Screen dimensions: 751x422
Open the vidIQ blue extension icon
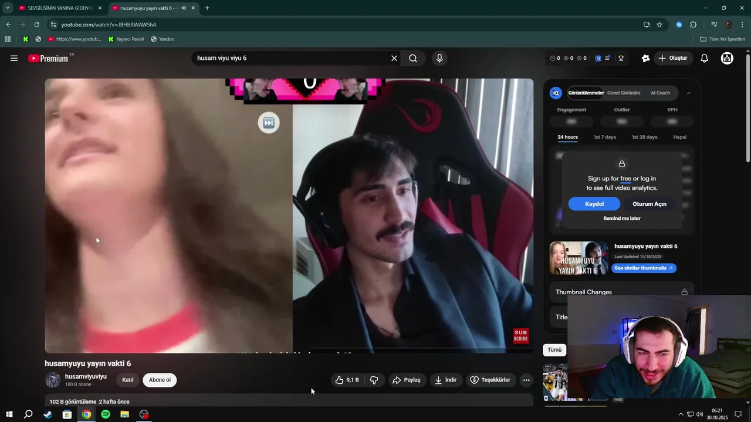tap(598, 58)
